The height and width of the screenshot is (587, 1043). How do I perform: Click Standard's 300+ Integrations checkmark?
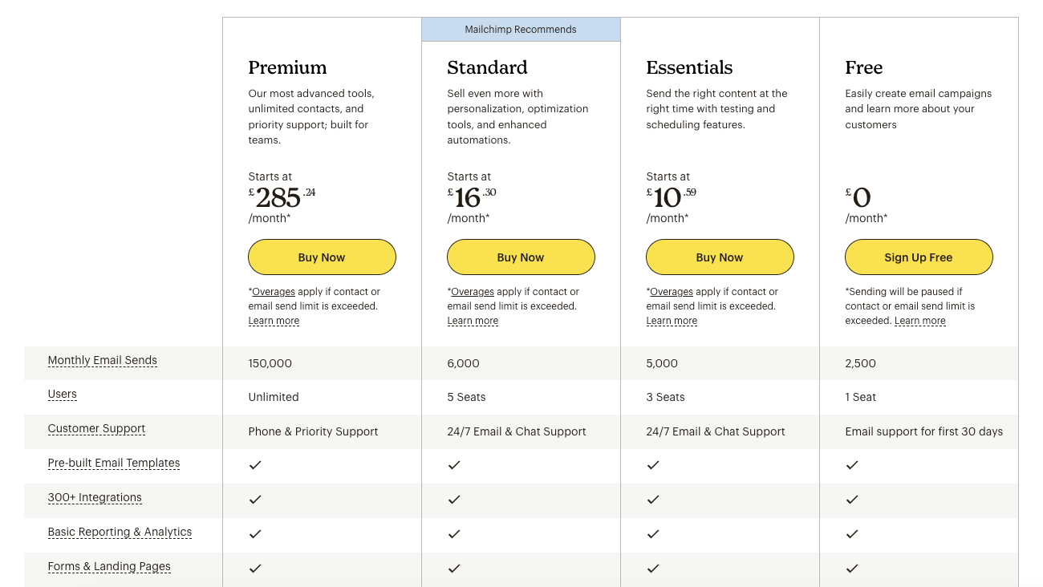pos(454,500)
